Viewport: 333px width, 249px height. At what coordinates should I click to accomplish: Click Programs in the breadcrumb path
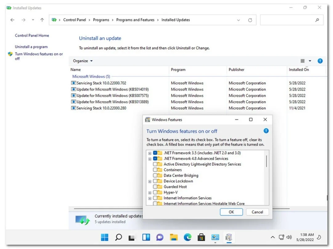tap(101, 20)
